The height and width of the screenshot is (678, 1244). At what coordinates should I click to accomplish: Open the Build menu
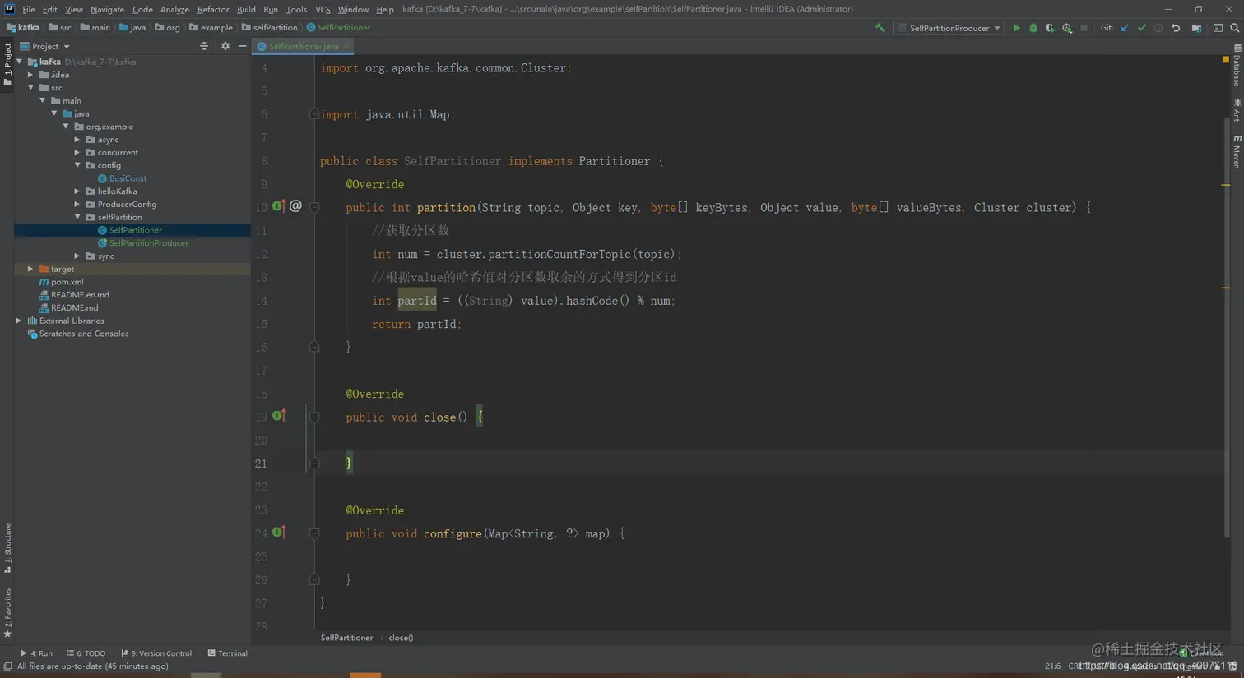(246, 9)
